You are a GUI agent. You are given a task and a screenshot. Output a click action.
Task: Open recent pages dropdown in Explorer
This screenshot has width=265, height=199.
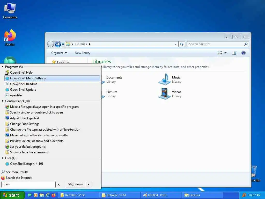(x=63, y=44)
